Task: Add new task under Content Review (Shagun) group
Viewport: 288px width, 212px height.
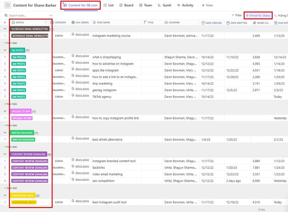Action: (11, 188)
